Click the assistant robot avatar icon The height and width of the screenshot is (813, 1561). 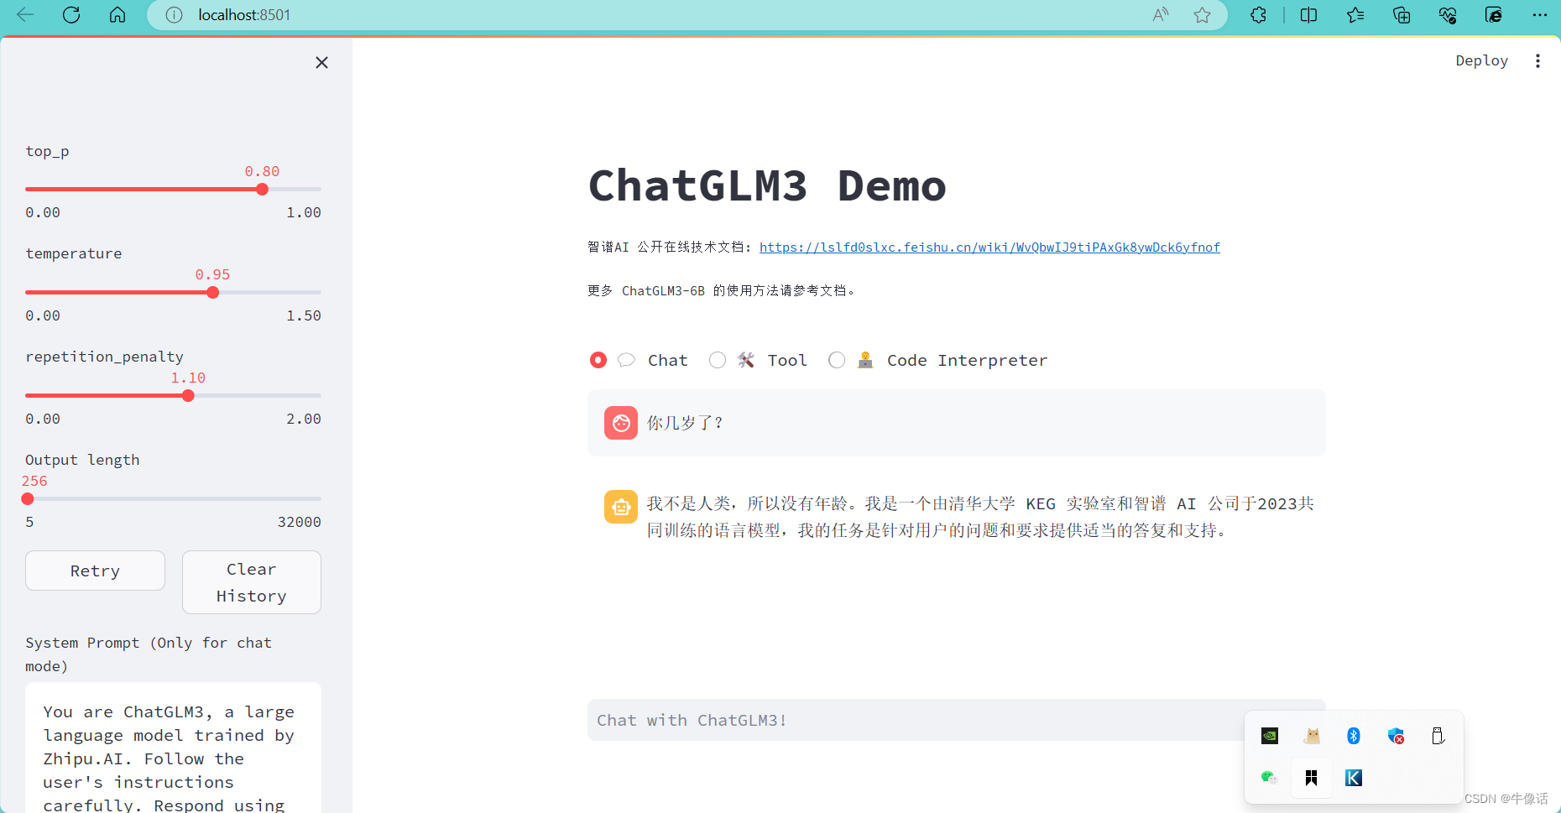[621, 507]
